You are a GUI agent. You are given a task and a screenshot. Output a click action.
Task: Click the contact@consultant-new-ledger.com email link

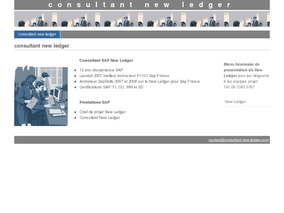[x=238, y=140]
